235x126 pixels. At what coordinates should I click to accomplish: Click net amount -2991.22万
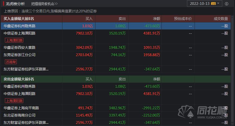151,108
